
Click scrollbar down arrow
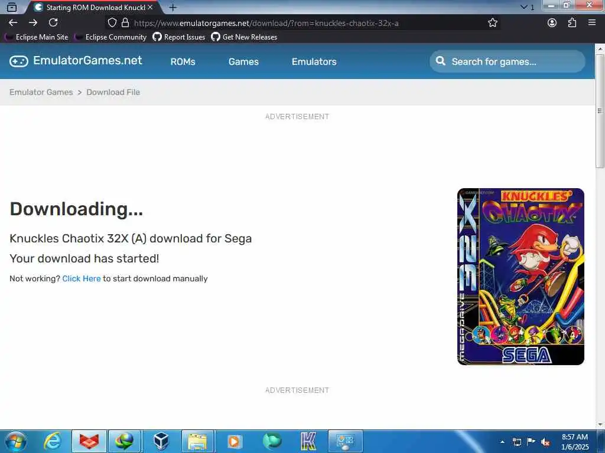pyautogui.click(x=600, y=425)
